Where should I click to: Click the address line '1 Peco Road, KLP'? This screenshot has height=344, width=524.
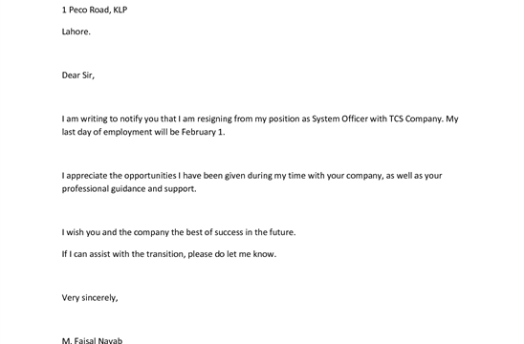pos(95,10)
